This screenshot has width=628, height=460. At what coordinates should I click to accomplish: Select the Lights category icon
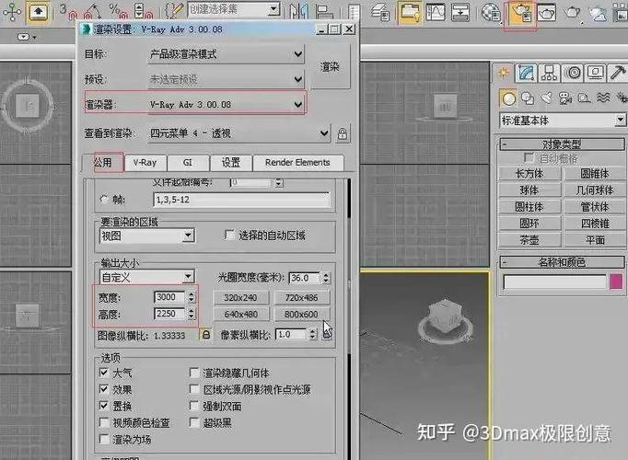tap(546, 98)
